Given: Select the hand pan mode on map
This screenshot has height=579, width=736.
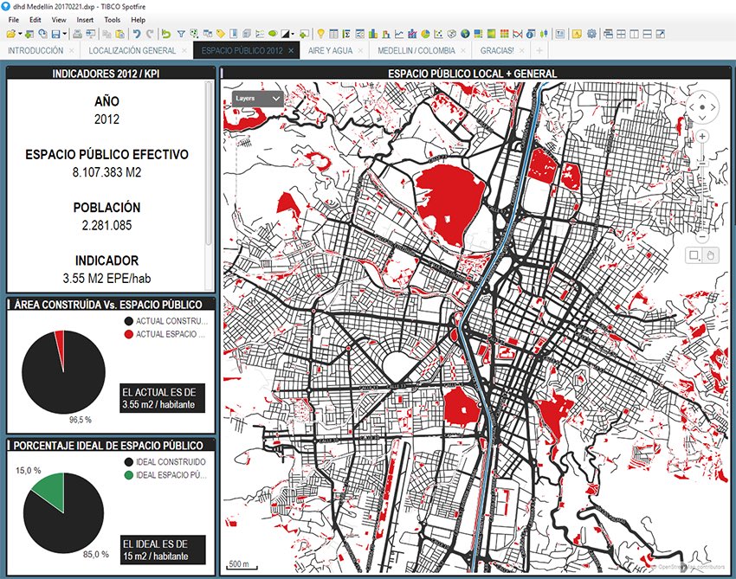Looking at the screenshot, I should click(x=711, y=255).
